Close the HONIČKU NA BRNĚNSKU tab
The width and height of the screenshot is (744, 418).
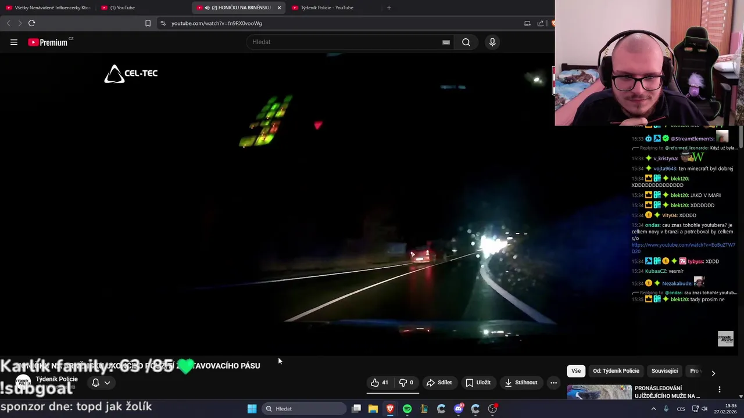point(279,8)
